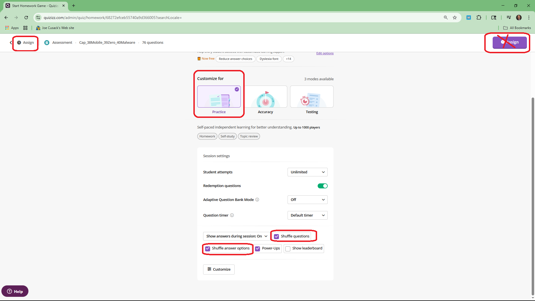Click the info icon next to Question timer
Screen dimensions: 535x301
pyautogui.click(x=232, y=215)
